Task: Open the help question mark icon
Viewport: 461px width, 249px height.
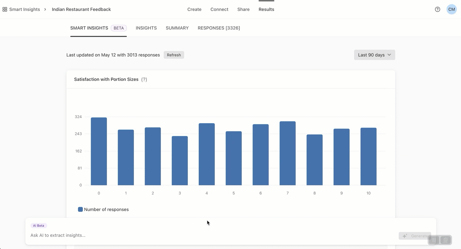Action: tap(437, 9)
